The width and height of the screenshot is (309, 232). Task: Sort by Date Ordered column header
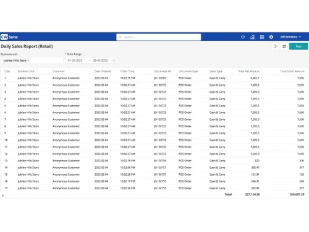(103, 71)
